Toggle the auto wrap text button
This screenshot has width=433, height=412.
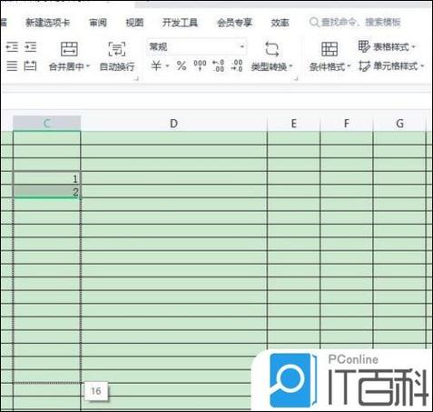(117, 56)
